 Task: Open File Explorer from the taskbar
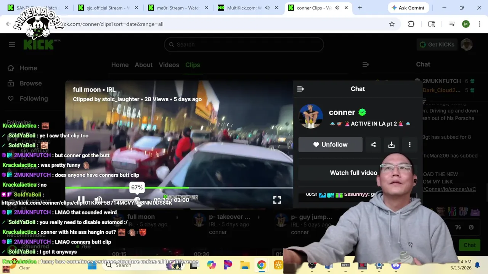[245, 265]
